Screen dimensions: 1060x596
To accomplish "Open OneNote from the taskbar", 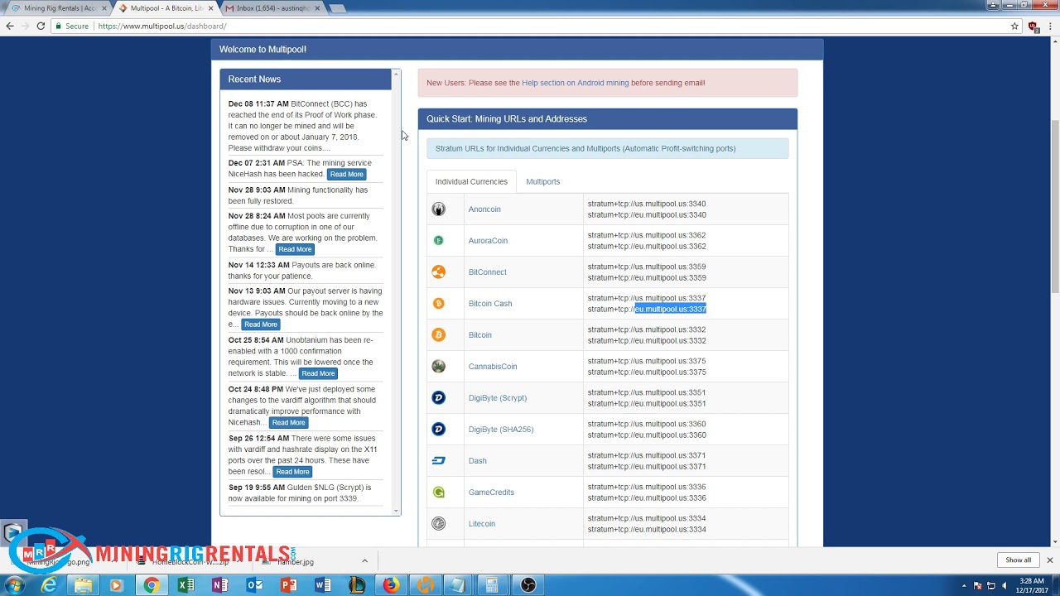I will coord(219,585).
